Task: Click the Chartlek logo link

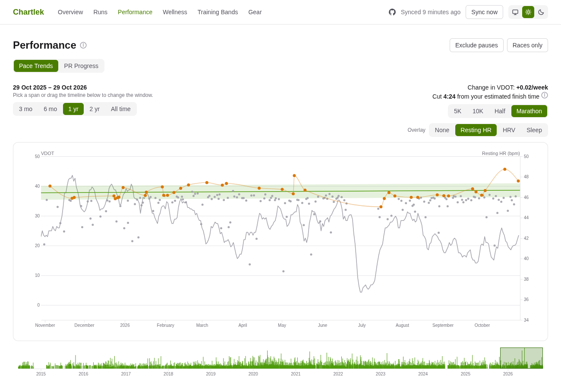Action: click(x=28, y=12)
